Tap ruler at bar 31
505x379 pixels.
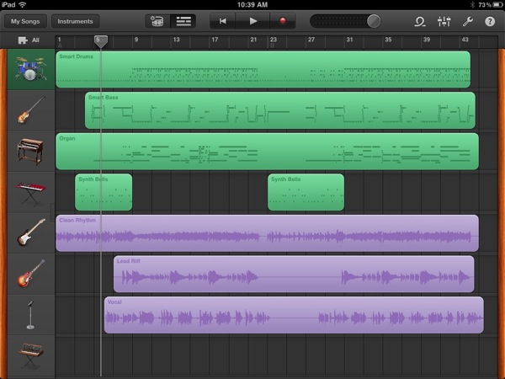pyautogui.click(x=349, y=40)
